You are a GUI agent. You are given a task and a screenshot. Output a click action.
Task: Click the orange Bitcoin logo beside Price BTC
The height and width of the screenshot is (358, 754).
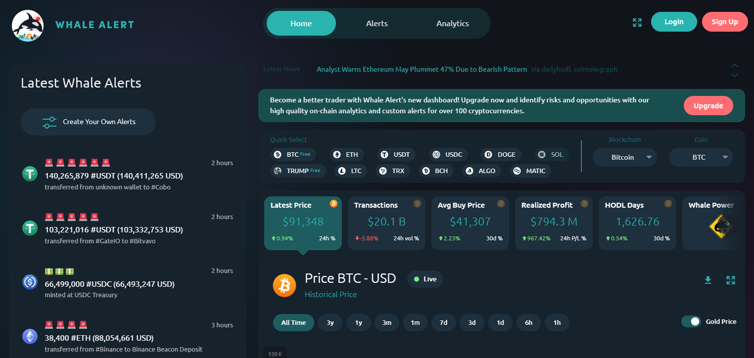(284, 285)
